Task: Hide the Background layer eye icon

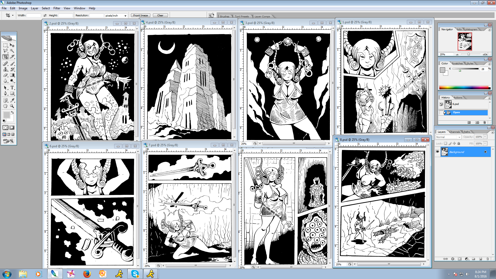Action: click(437, 152)
